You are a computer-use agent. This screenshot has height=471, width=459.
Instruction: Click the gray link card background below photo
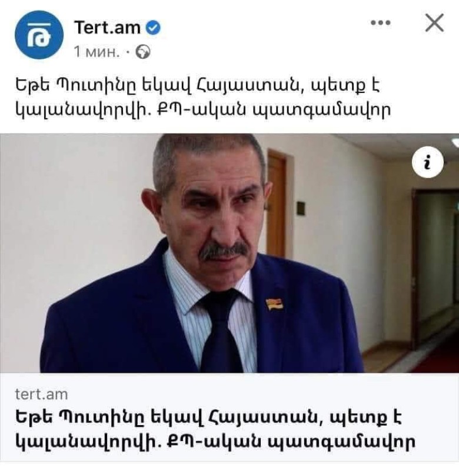tap(229, 418)
